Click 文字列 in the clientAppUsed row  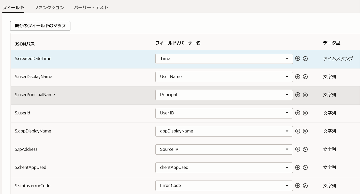pyautogui.click(x=329, y=167)
